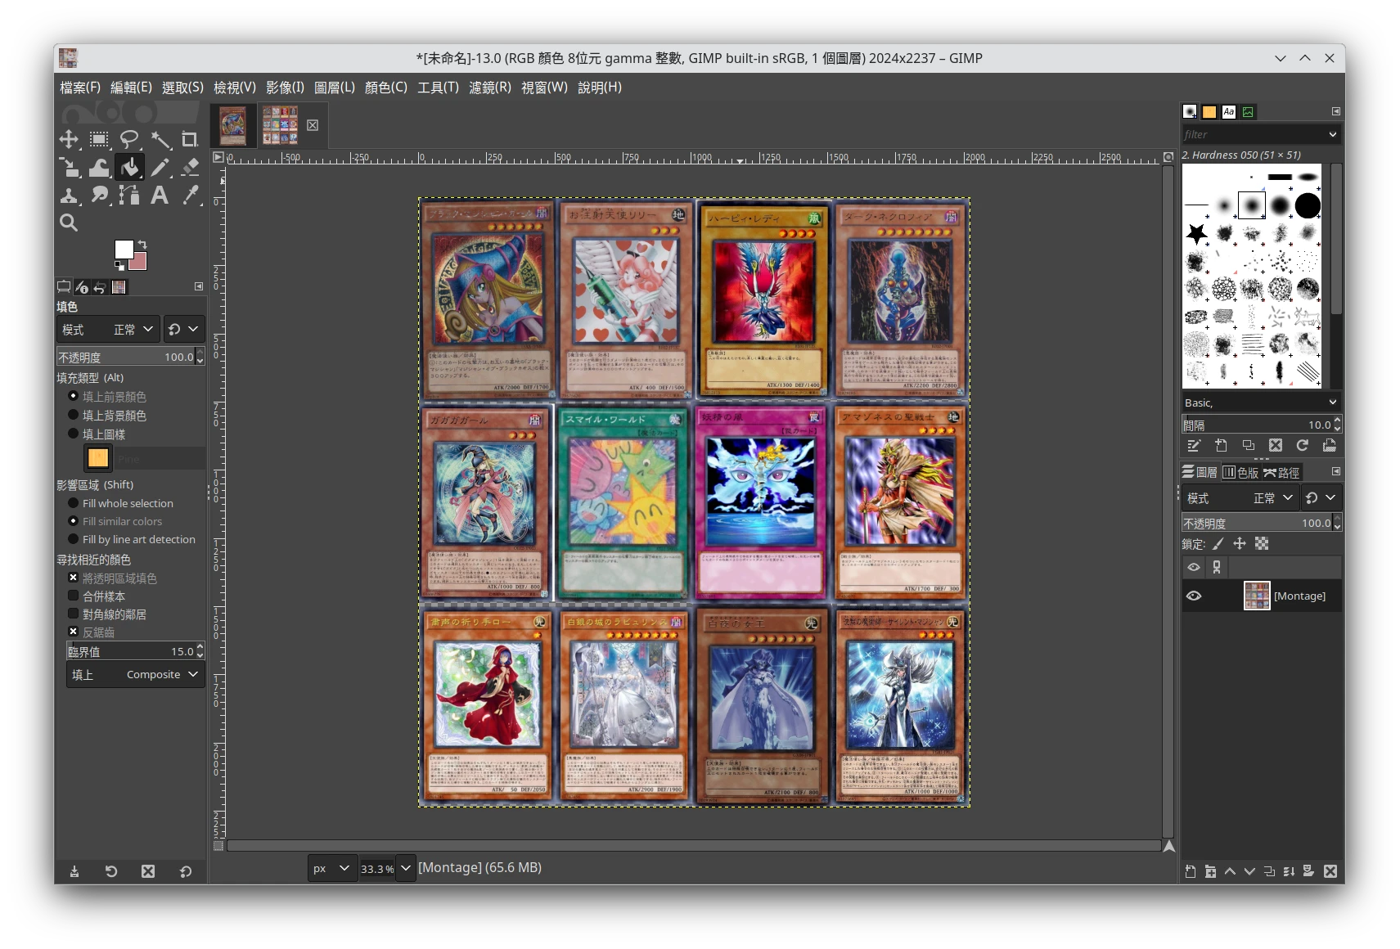This screenshot has height=949, width=1400.
Task: Open the Basic brush tag dropdown
Action: 1260,403
